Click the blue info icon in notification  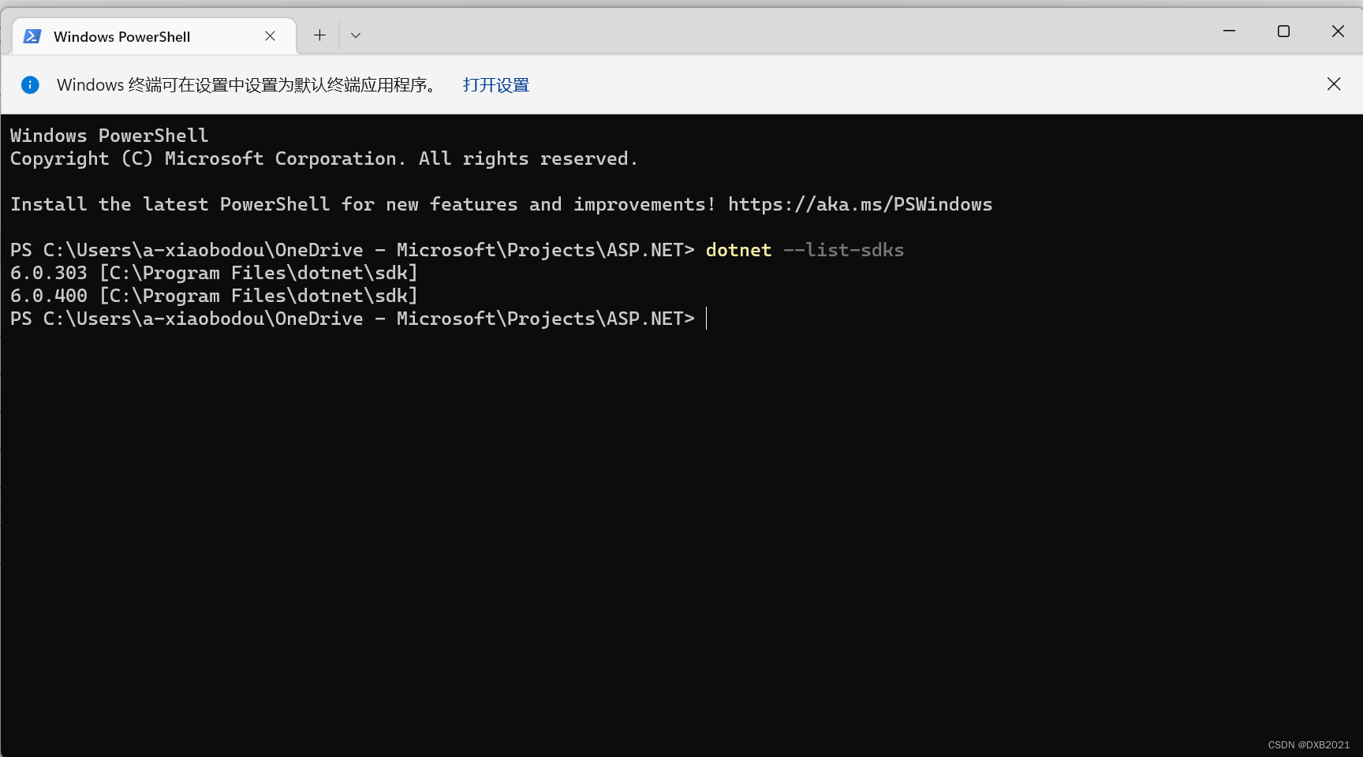(30, 85)
